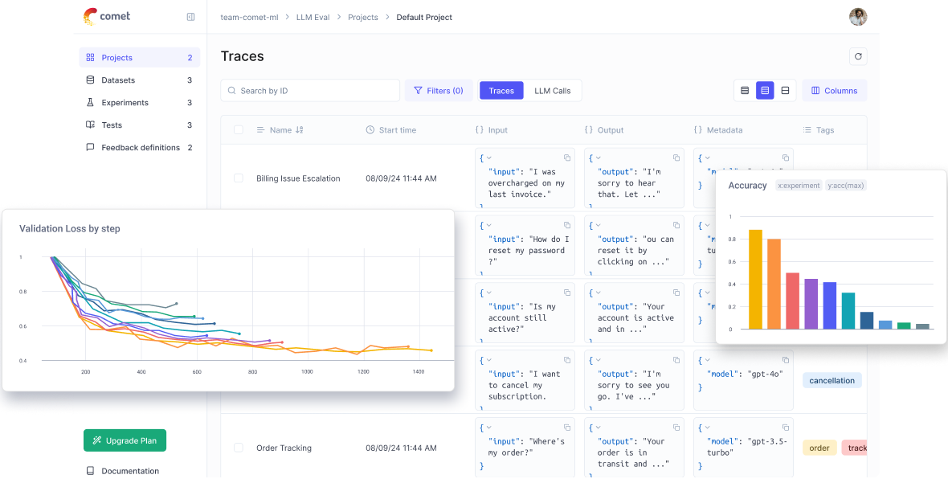Open the Filters dropdown

tap(438, 90)
